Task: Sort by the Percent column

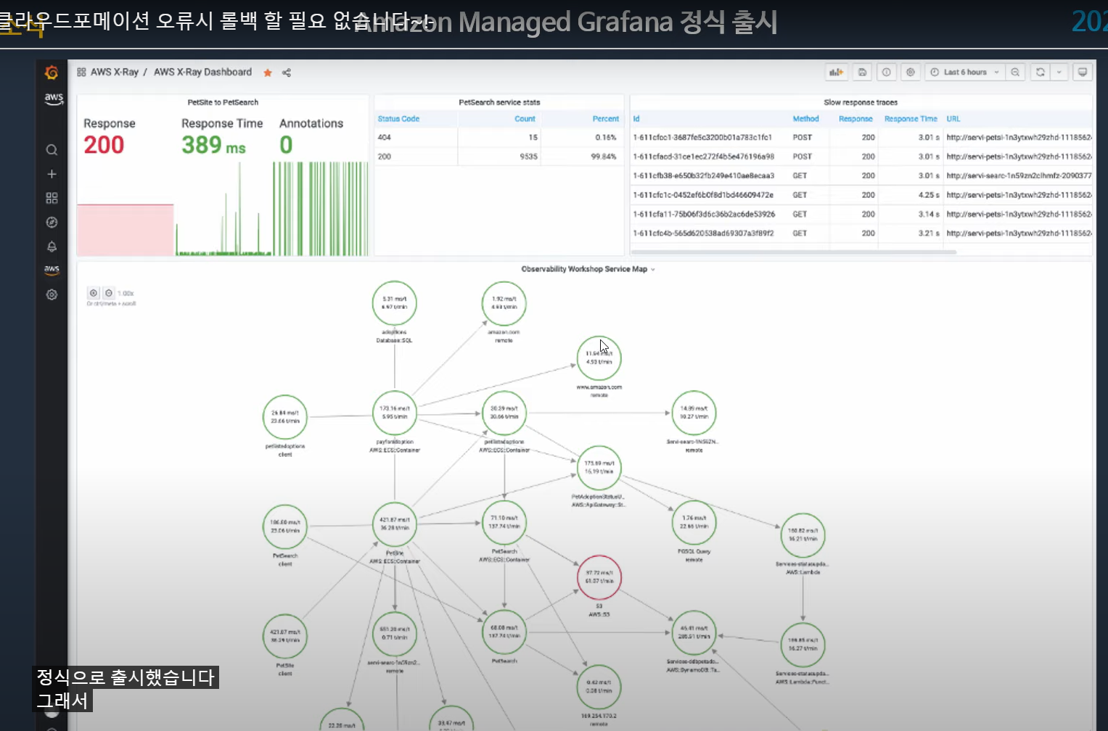Action: click(606, 119)
